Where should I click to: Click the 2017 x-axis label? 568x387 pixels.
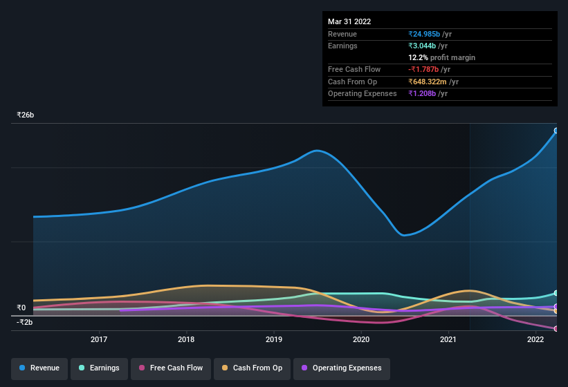99,339
